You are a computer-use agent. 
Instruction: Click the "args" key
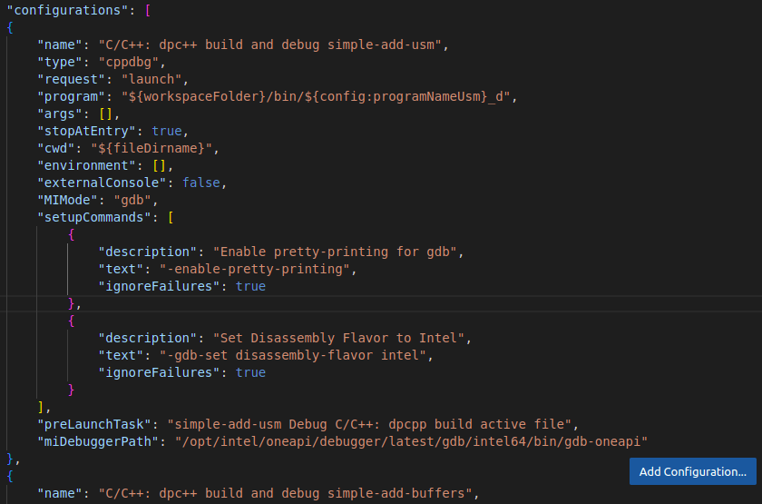click(60, 114)
